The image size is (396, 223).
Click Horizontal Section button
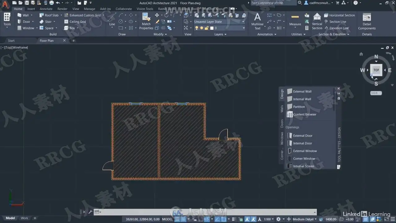click(339, 15)
